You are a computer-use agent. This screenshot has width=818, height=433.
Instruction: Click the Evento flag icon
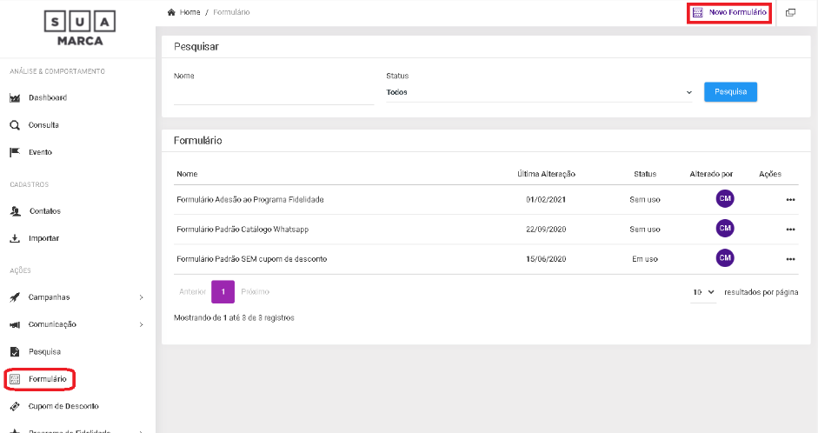click(x=15, y=152)
